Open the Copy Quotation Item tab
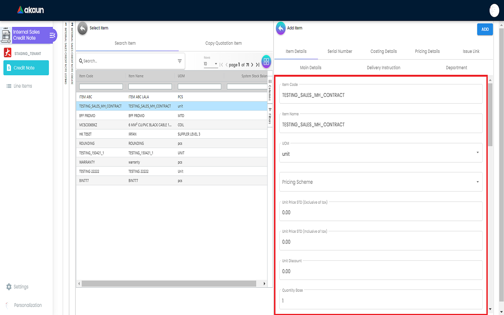Image resolution: width=504 pixels, height=315 pixels. tap(223, 43)
